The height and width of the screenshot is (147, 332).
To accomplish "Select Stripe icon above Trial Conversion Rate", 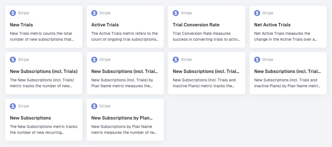I will (176, 13).
